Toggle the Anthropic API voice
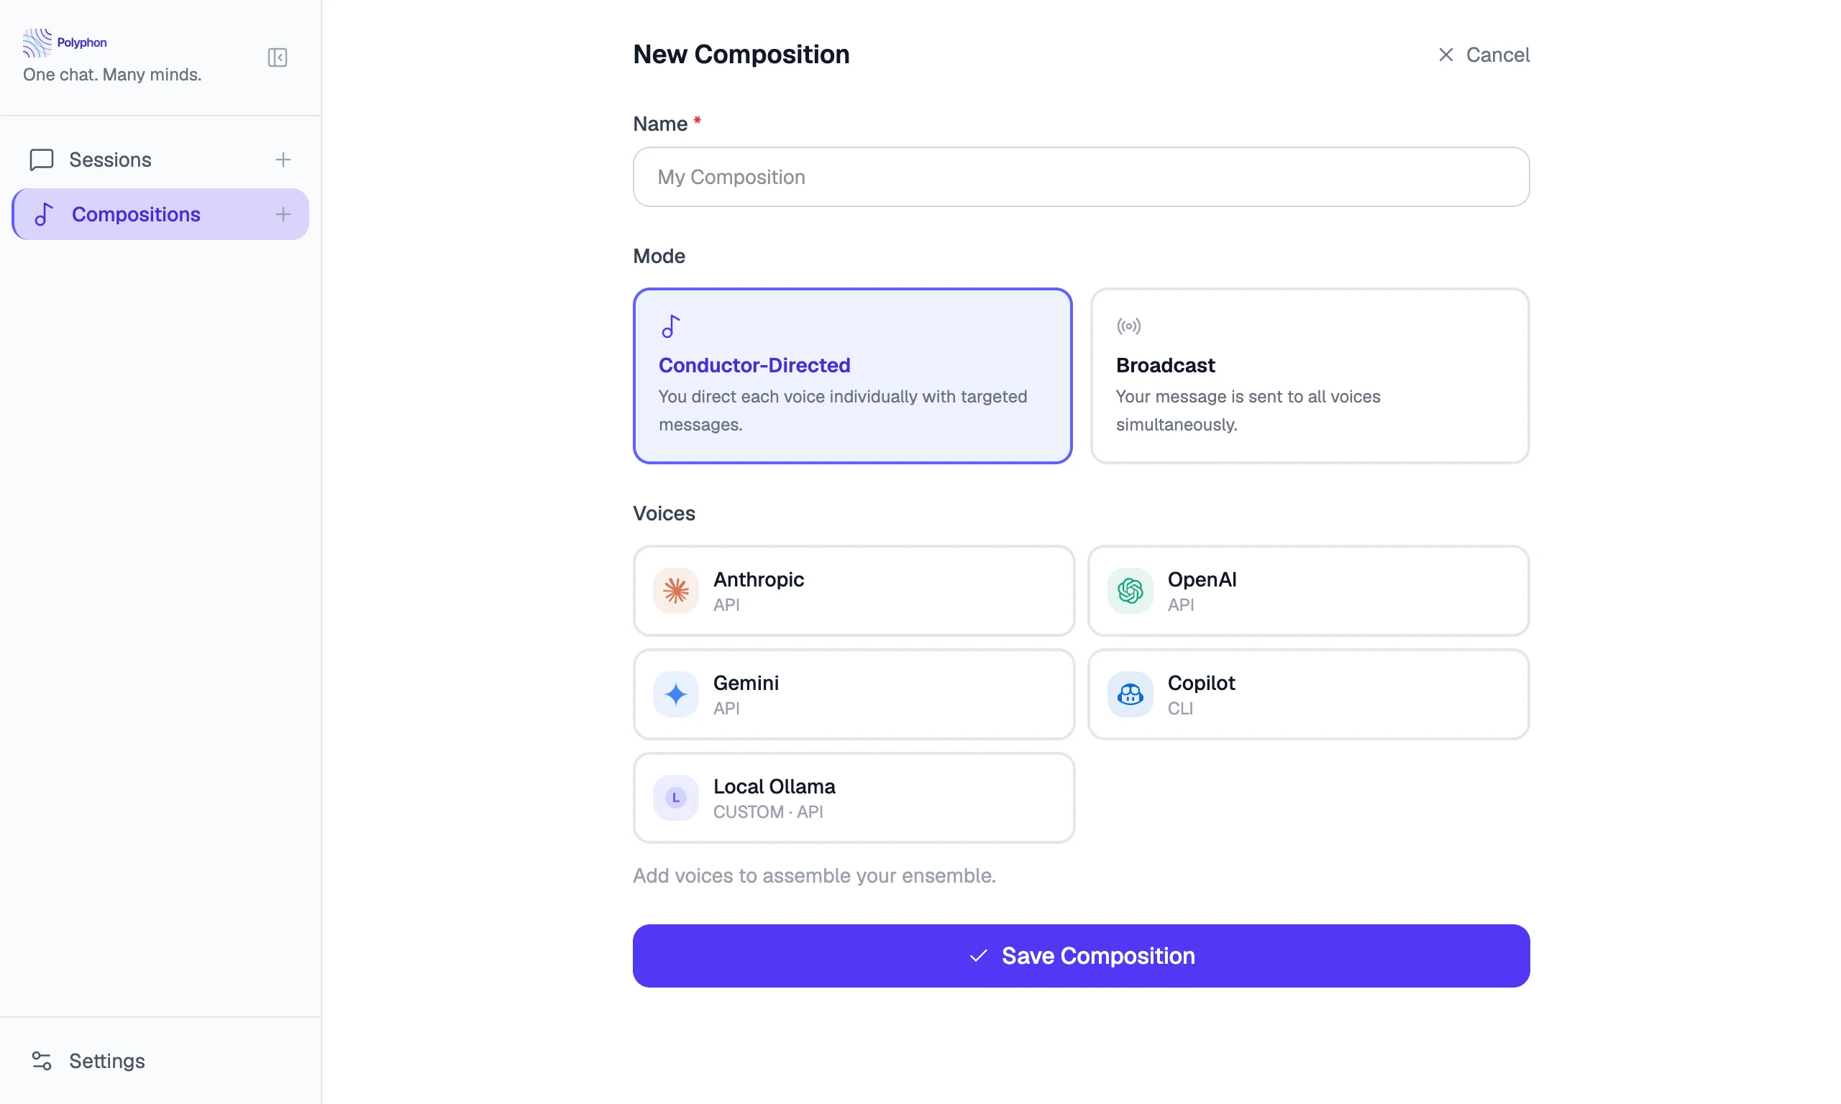Viewport: 1841px width, 1104px height. [x=853, y=591]
